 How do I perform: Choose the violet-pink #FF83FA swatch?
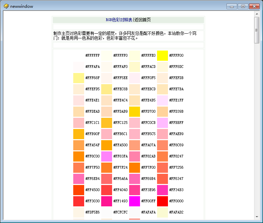click(x=107, y=156)
